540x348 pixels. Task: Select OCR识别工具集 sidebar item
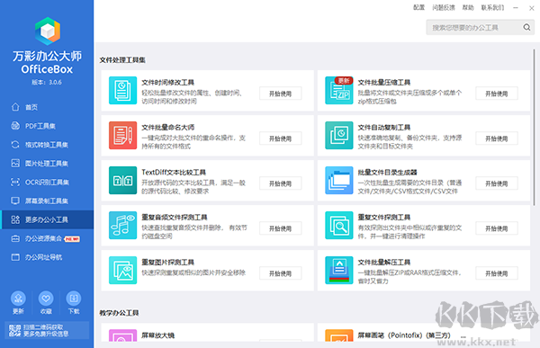47,182
